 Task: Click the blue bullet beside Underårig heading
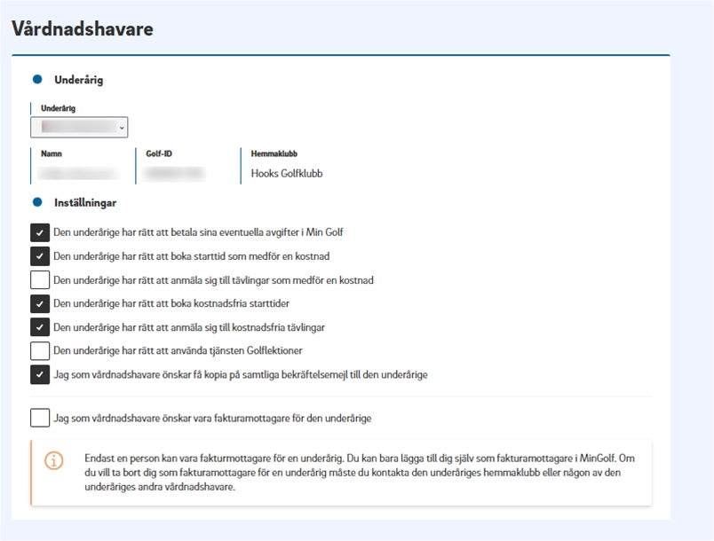(37, 80)
